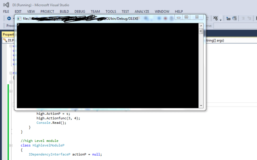
Task: Open the EDIT menu
Action: (x=18, y=11)
